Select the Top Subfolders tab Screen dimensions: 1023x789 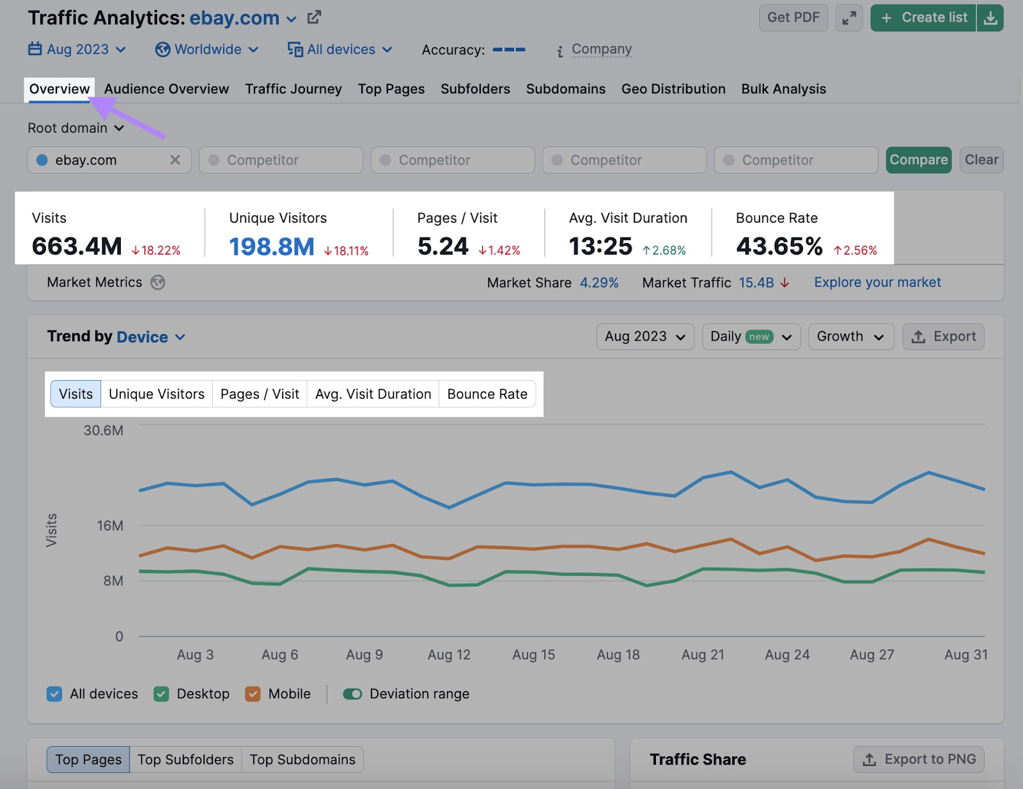185,760
